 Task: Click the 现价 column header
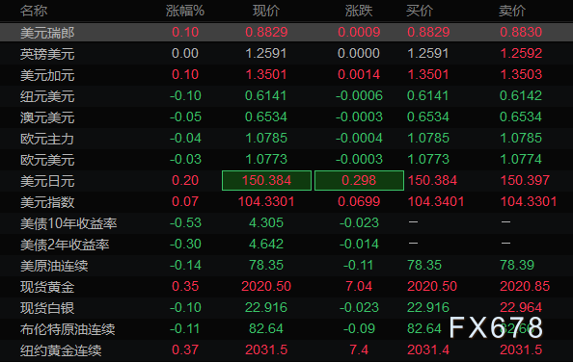266,11
